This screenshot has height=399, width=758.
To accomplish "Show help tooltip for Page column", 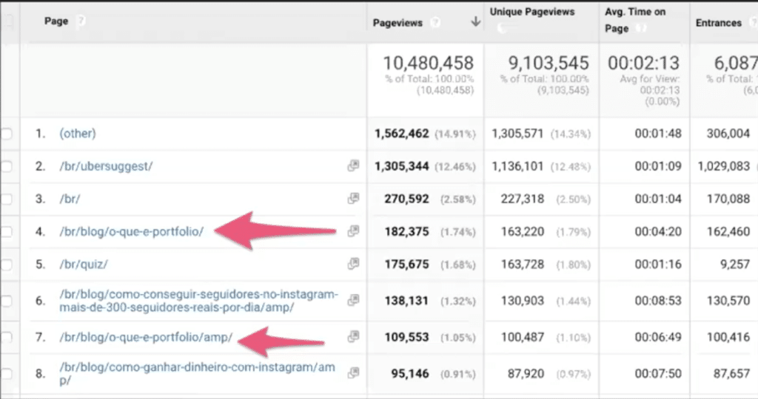I will (x=81, y=21).
